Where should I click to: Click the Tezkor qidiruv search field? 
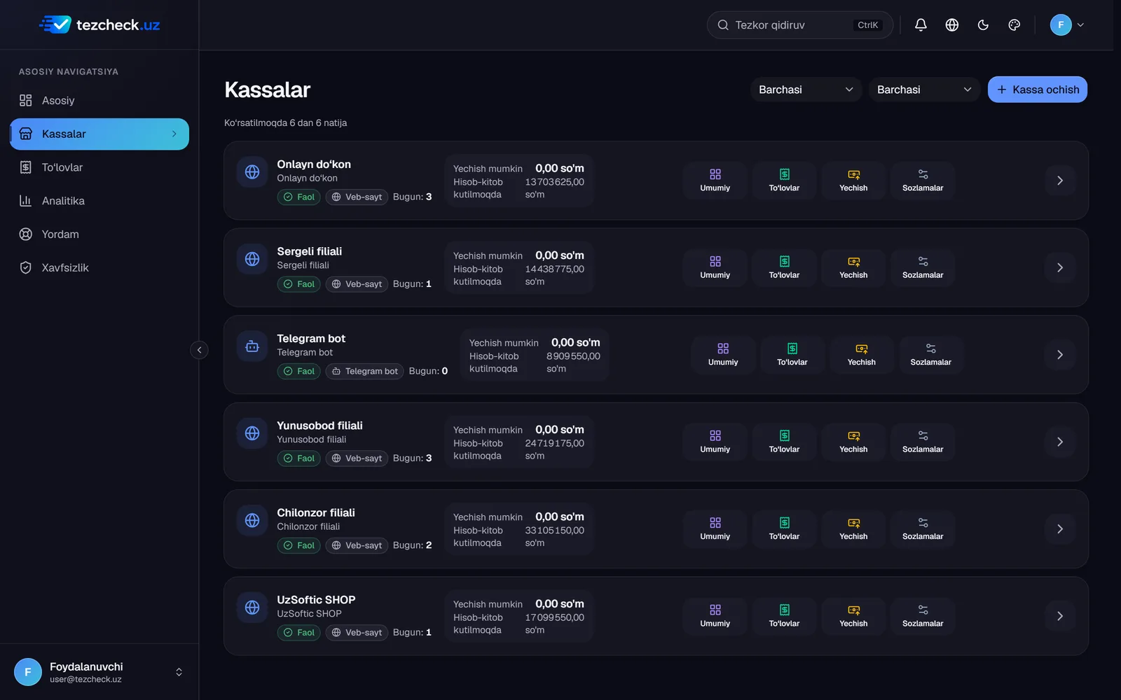[x=799, y=25]
